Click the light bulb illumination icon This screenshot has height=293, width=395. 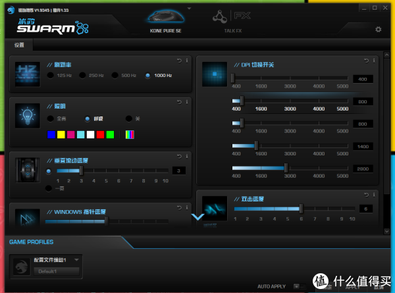pyautogui.click(x=28, y=116)
